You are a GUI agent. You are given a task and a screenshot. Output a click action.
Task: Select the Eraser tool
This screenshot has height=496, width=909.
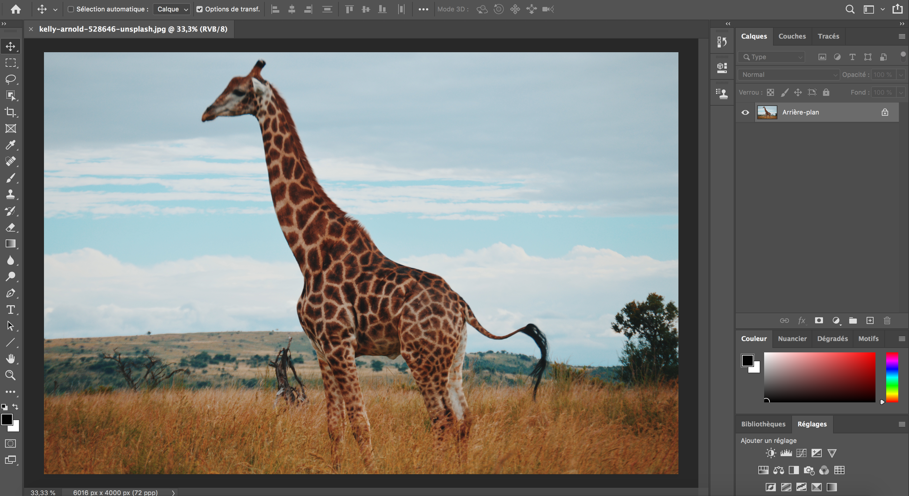[10, 227]
